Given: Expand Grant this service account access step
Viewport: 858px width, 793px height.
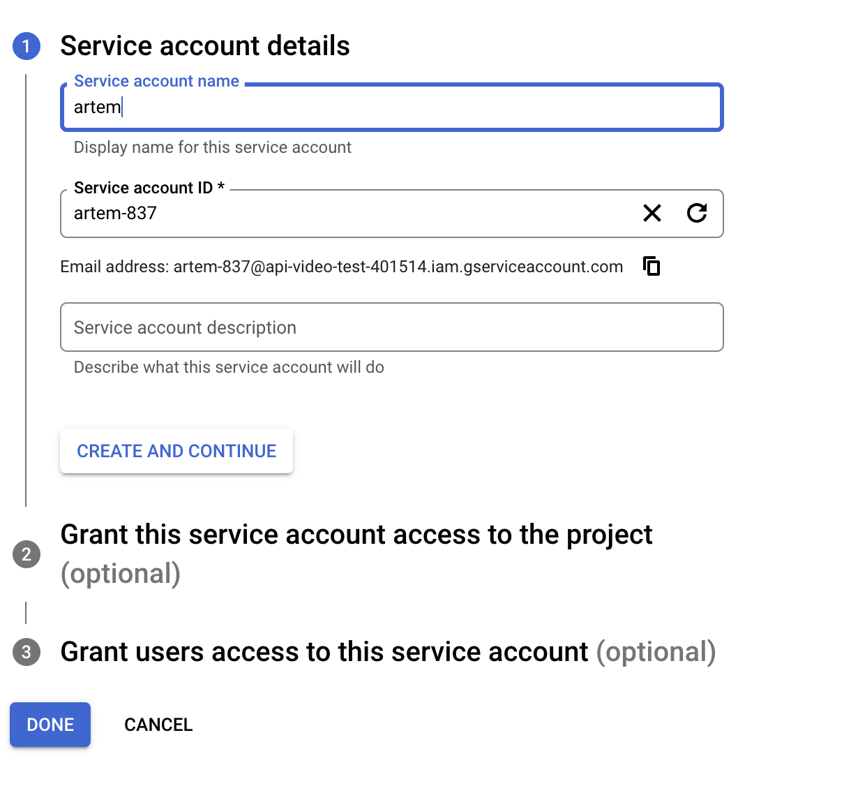Looking at the screenshot, I should point(356,535).
